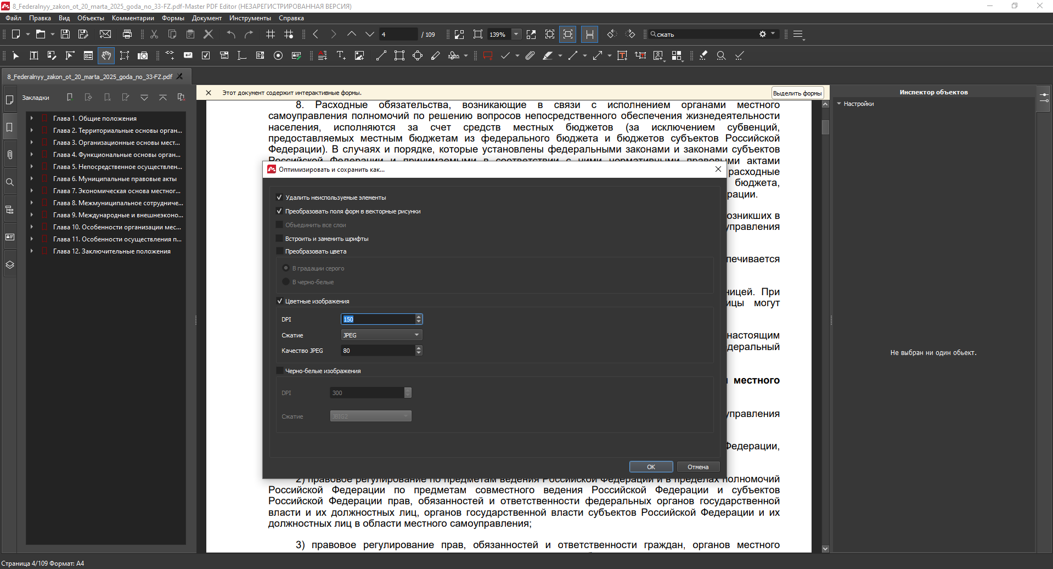Confirm optimization with the OK button

pos(651,466)
